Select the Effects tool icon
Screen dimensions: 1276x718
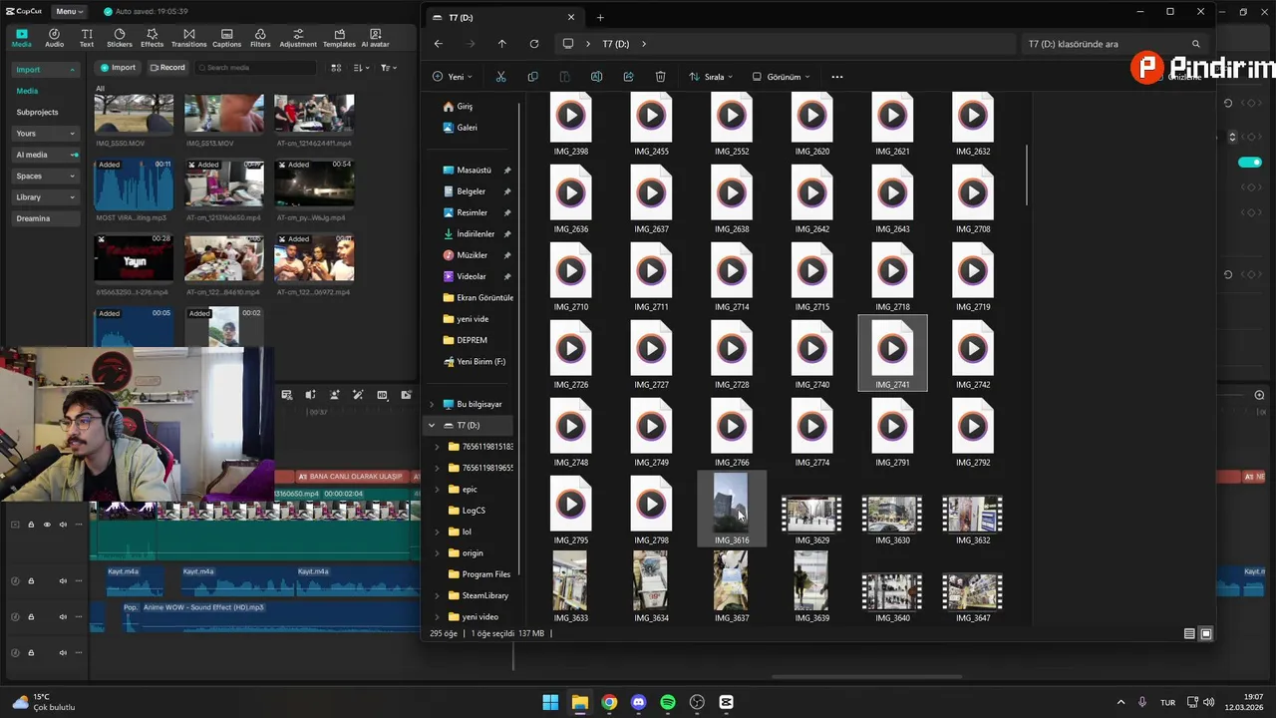[x=153, y=38]
